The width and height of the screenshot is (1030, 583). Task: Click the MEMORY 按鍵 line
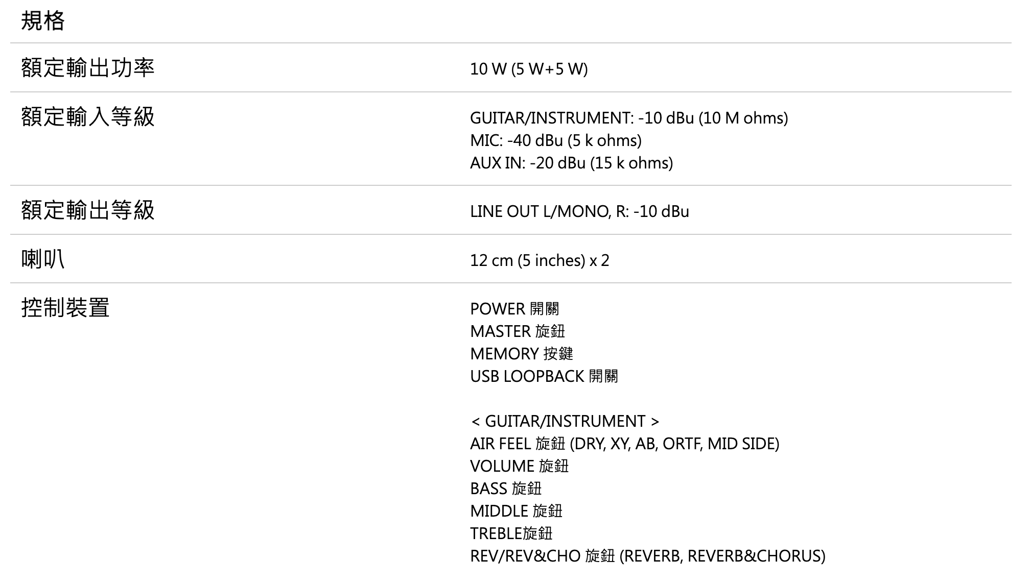tap(521, 354)
